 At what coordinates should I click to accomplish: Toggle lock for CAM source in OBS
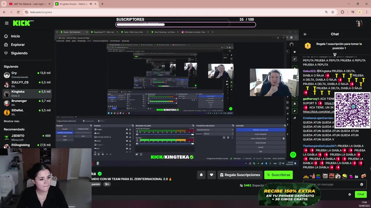click(x=130, y=133)
